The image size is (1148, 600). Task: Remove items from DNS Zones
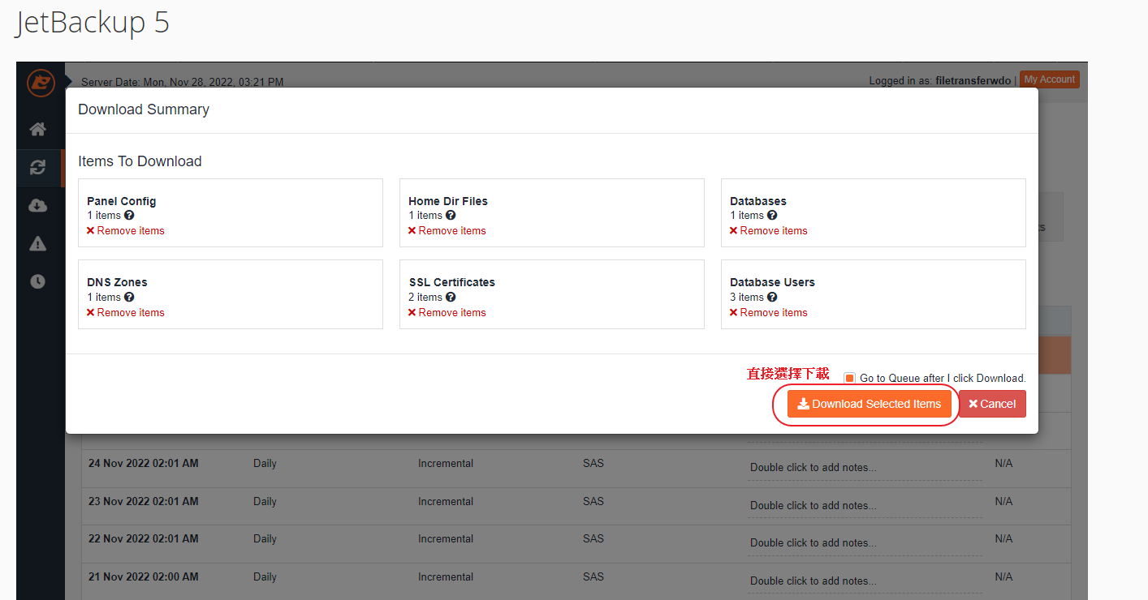[126, 313]
